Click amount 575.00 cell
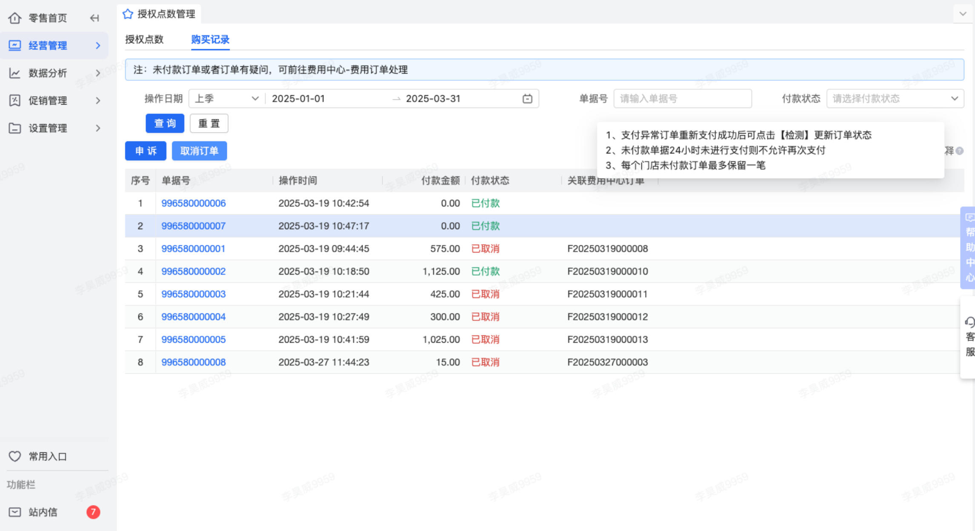975x531 pixels. pyautogui.click(x=445, y=249)
